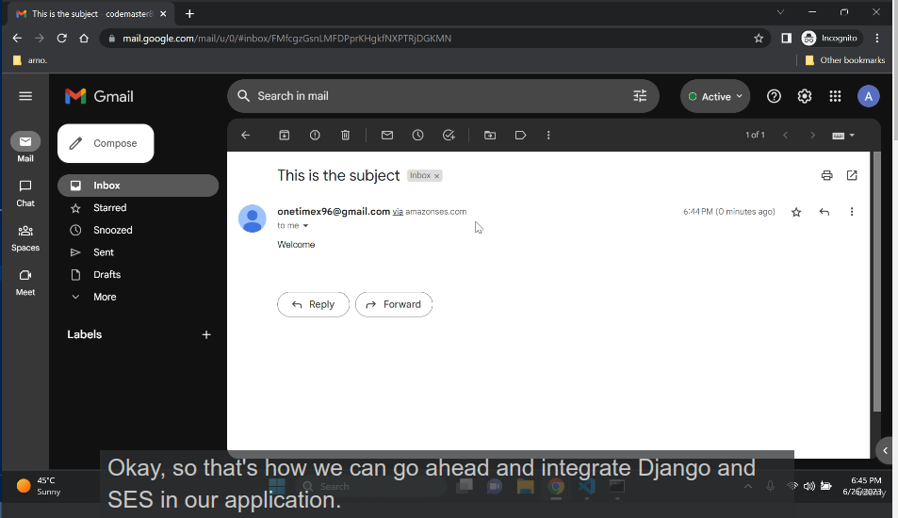
Task: Reload the browser page
Action: click(x=62, y=39)
